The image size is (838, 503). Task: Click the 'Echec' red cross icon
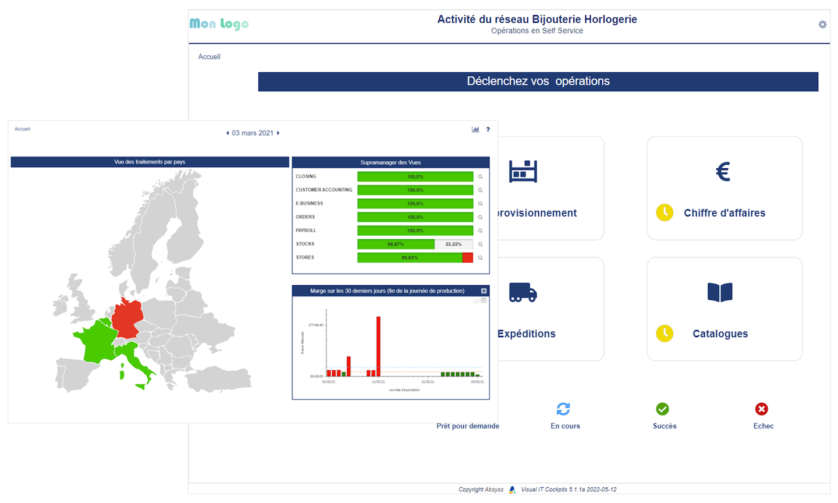[x=762, y=409]
